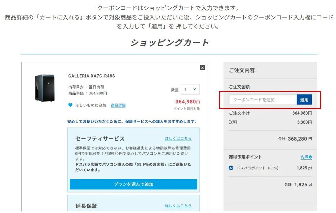Click the ご注文内容 panel heading
336x213 pixels.
tap(242, 70)
